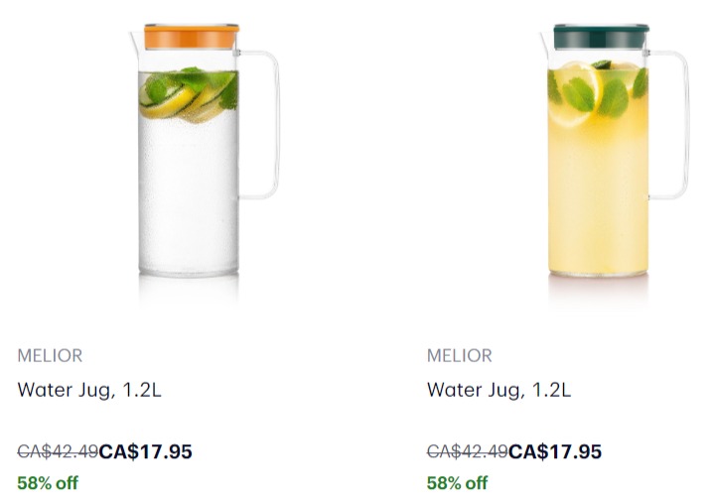The image size is (712, 501).
Task: Click crossed-out CA$42.49 price of orange-lid jug
Action: point(58,452)
